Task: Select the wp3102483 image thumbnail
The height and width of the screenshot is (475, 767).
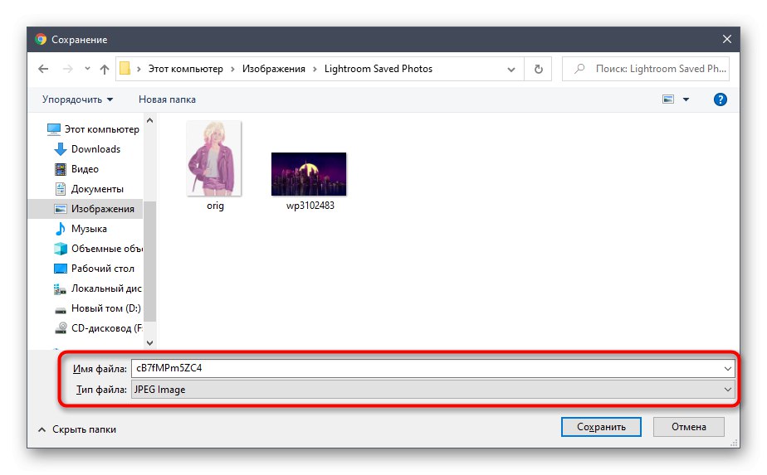Action: point(309,174)
